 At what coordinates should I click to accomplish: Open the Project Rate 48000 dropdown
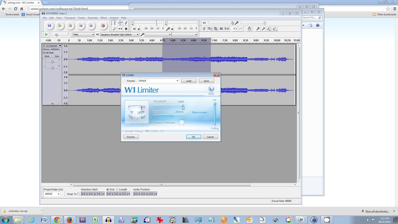pos(52,194)
